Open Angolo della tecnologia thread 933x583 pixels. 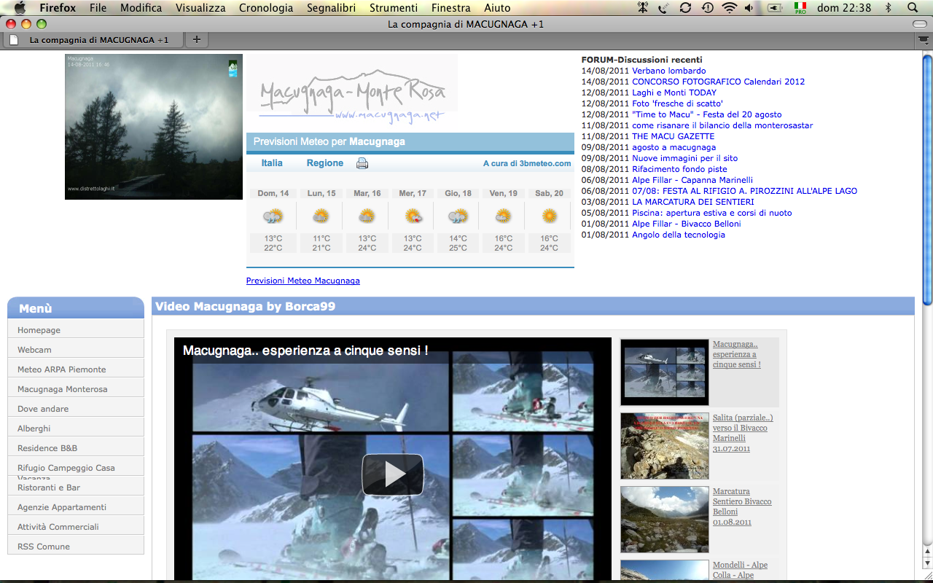(x=679, y=235)
